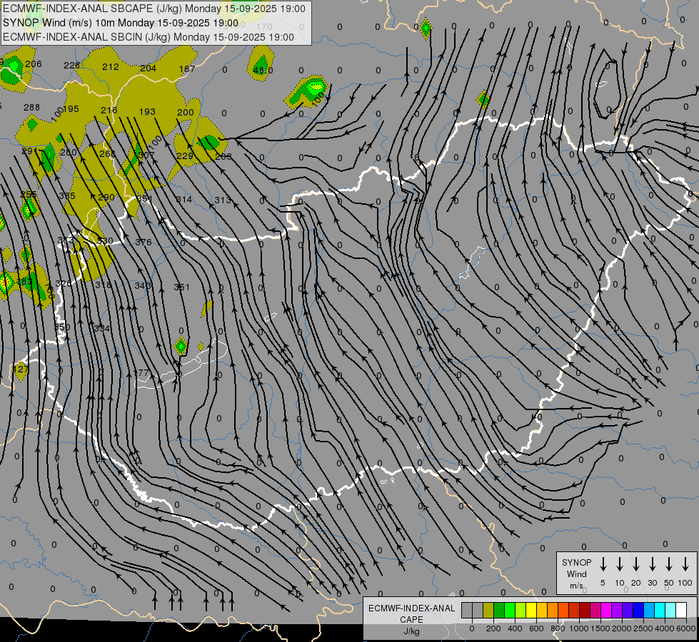Click the 376 value on the map
Screen dimensions: 699x642
point(144,243)
